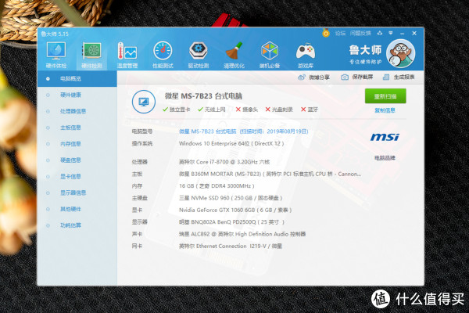Click the 16 GB DDR4 3000MHz memory text
Viewport: 469px width, 313px height.
(217, 186)
